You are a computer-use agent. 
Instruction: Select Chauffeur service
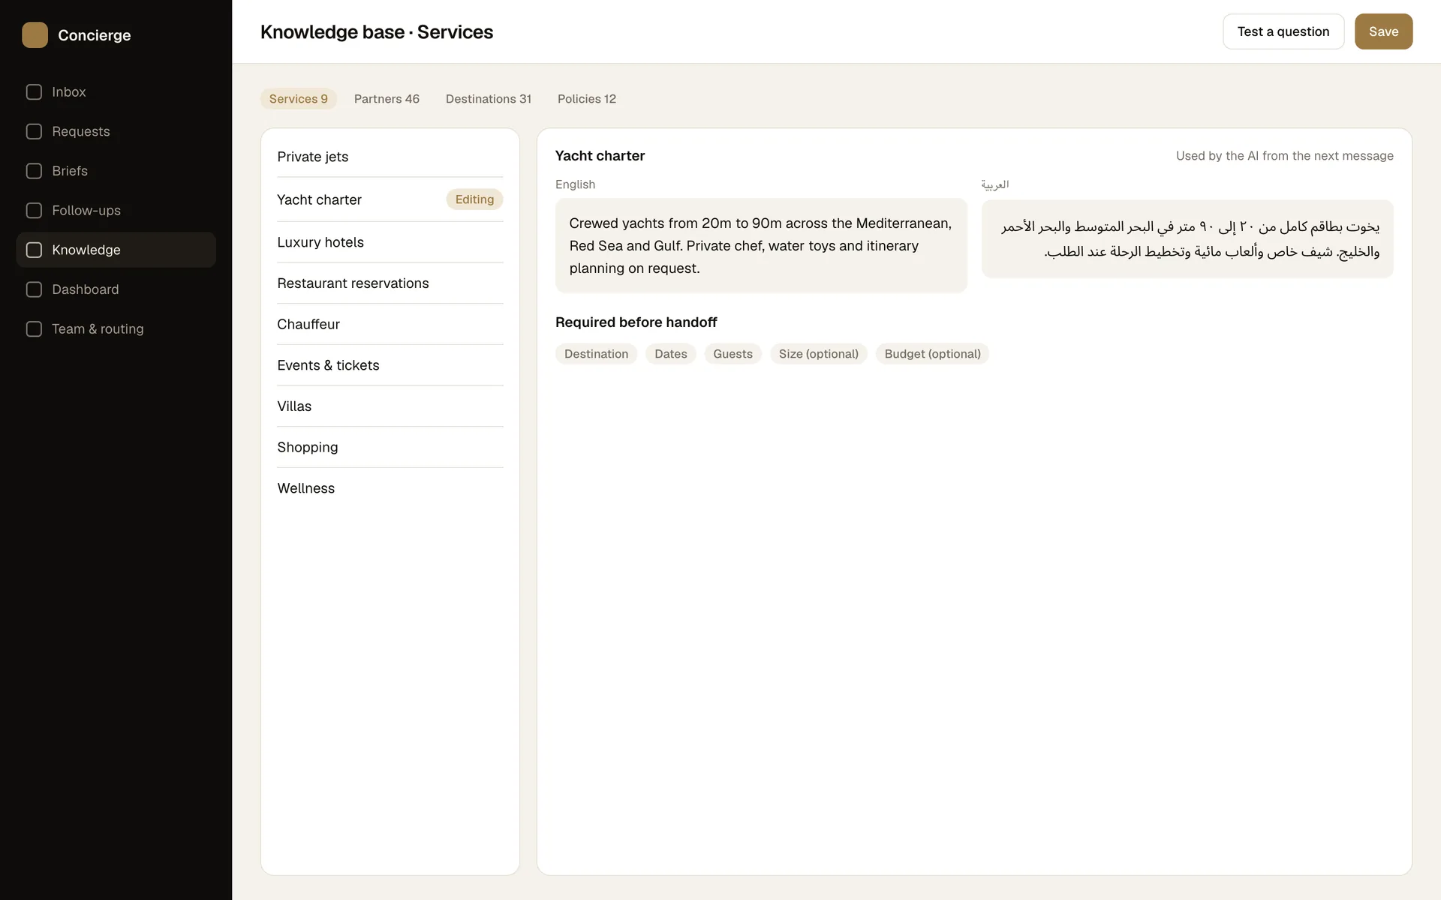(390, 324)
